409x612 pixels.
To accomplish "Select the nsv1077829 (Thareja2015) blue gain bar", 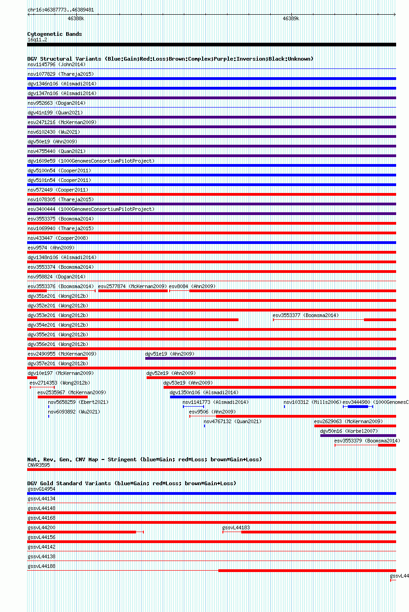I will pyautogui.click(x=211, y=79).
